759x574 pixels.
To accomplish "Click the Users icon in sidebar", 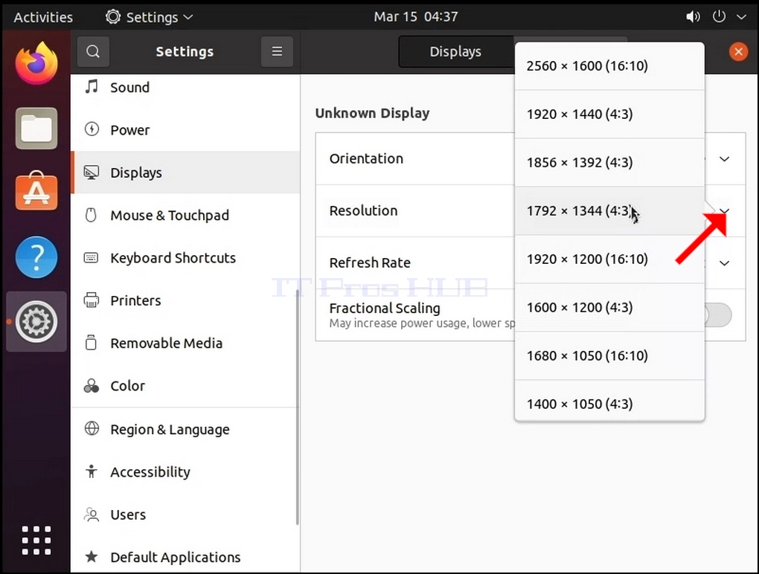I will [92, 514].
